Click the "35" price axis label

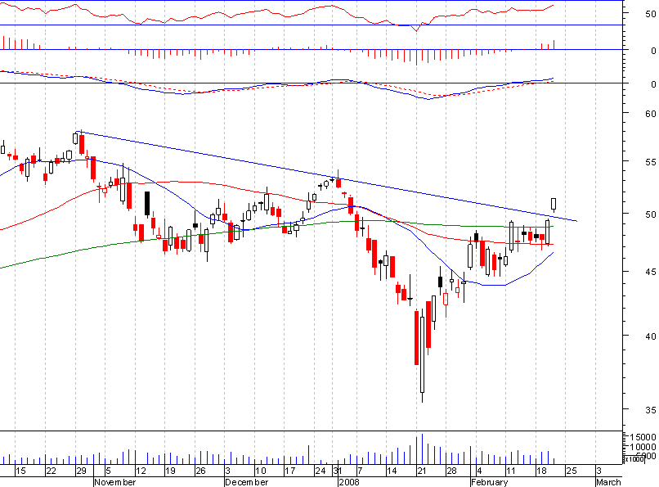pyautogui.click(x=651, y=409)
